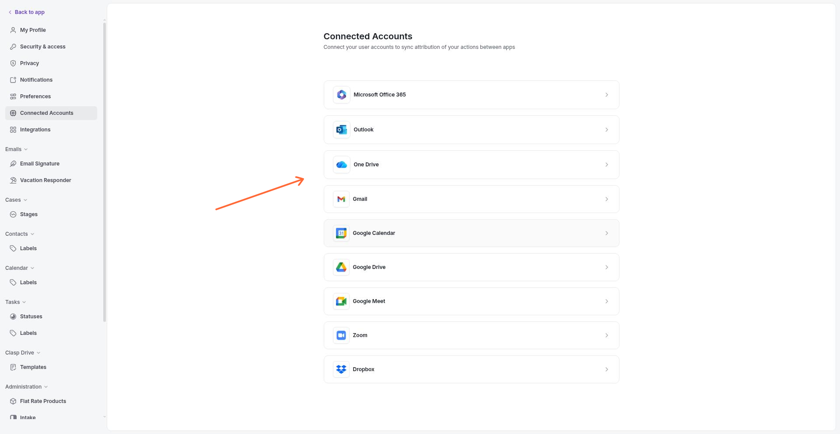Viewport: 840px width, 434px height.
Task: Open Labels under Tasks section
Action: pyautogui.click(x=51, y=333)
